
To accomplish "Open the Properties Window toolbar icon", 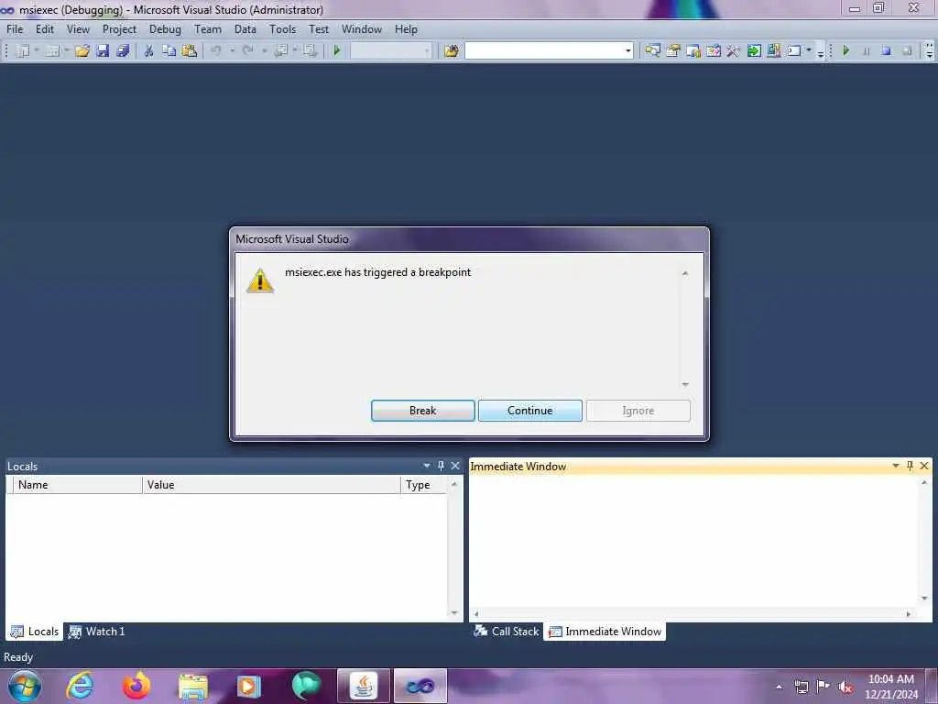I will pyautogui.click(x=673, y=51).
